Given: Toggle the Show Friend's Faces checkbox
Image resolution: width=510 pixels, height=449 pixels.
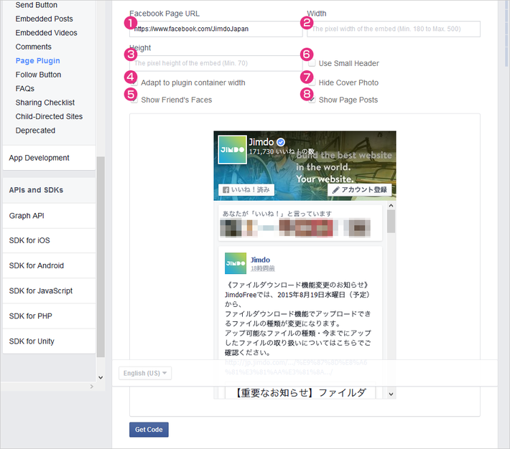Looking at the screenshot, I should coord(134,100).
